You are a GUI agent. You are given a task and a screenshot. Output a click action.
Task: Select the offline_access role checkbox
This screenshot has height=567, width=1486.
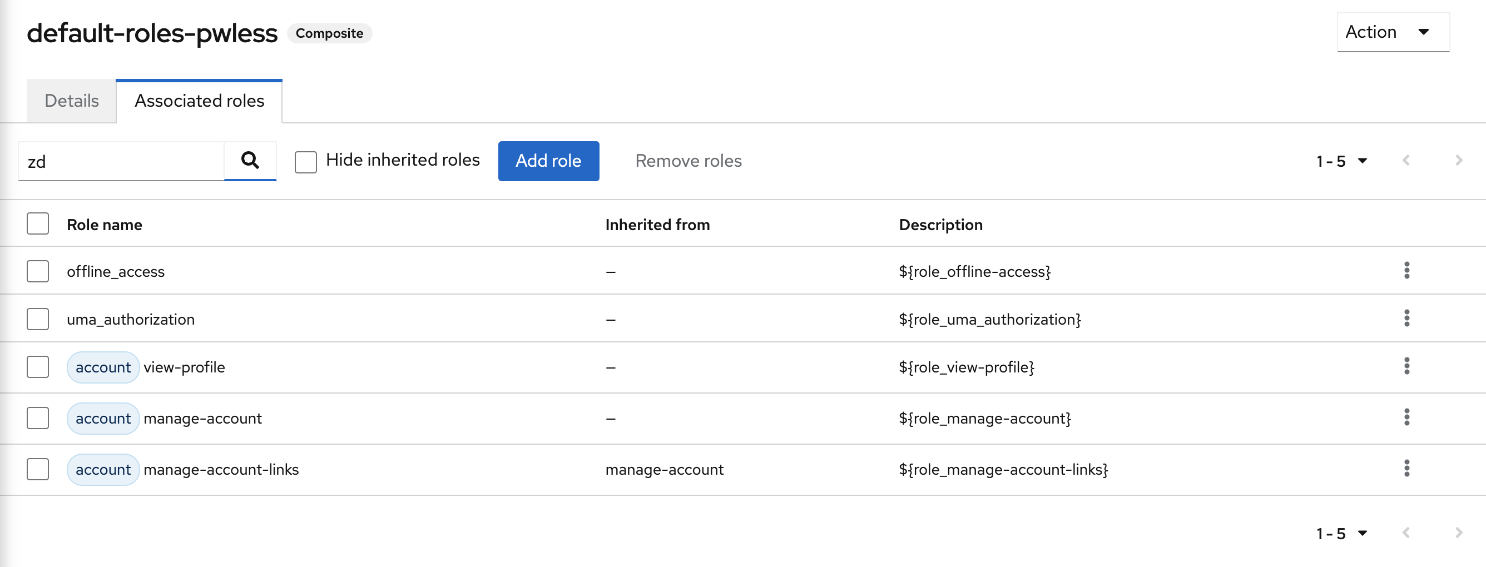tap(37, 271)
